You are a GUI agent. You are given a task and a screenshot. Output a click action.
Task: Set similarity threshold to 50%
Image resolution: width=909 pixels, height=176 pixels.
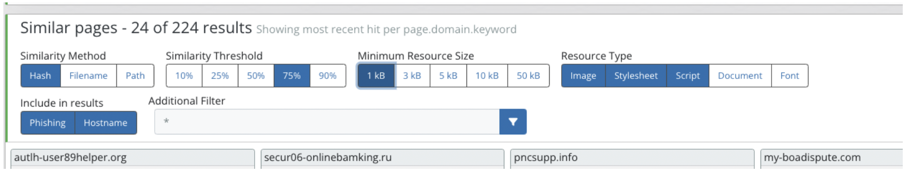(256, 76)
